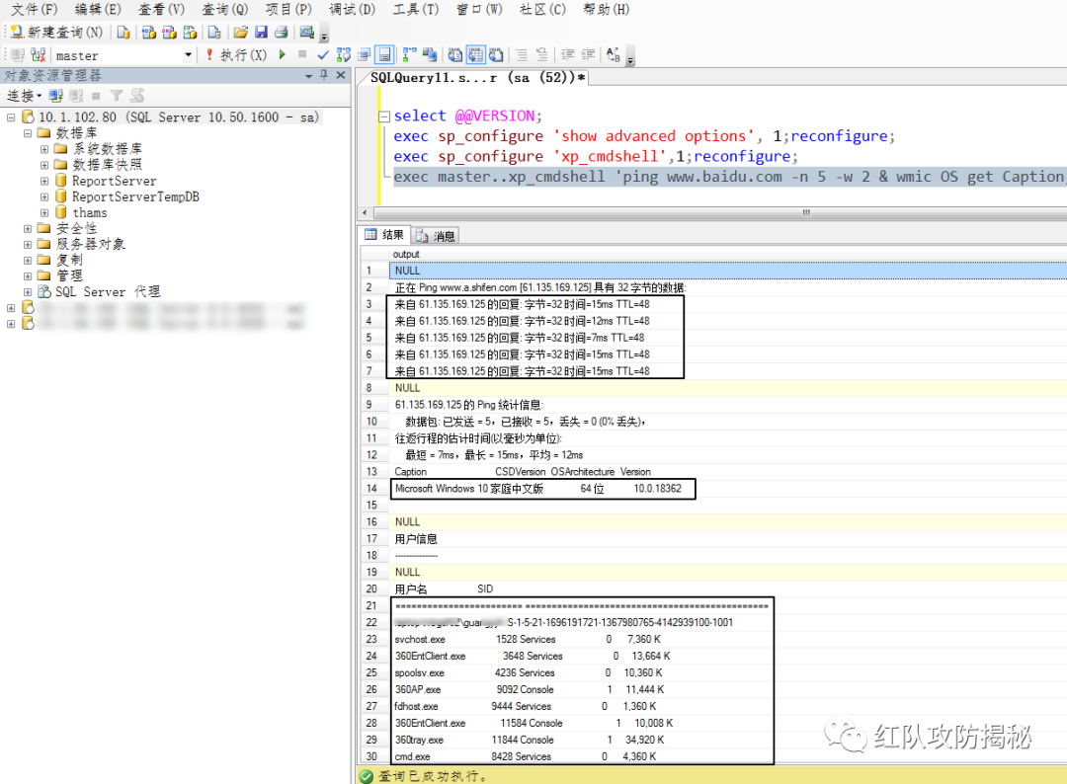1067x784 pixels.
Task: Switch to the 消息 messages tab
Action: pos(435,236)
